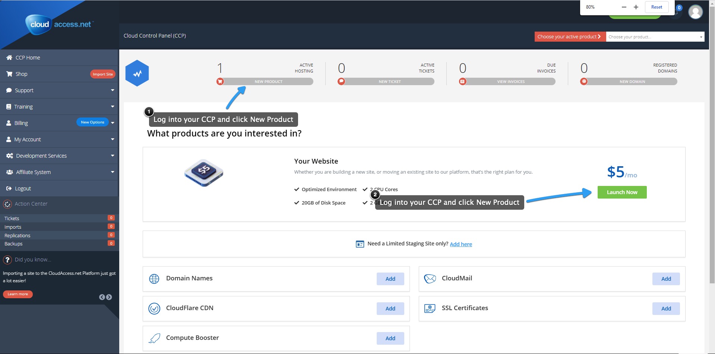Click the My Account user icon
Image resolution: width=715 pixels, height=354 pixels.
point(9,139)
